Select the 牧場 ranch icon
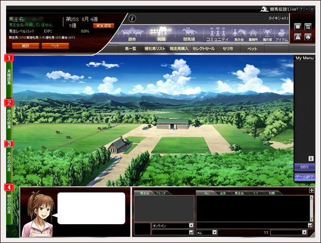This screenshot has height=243, width=321. 161,34
